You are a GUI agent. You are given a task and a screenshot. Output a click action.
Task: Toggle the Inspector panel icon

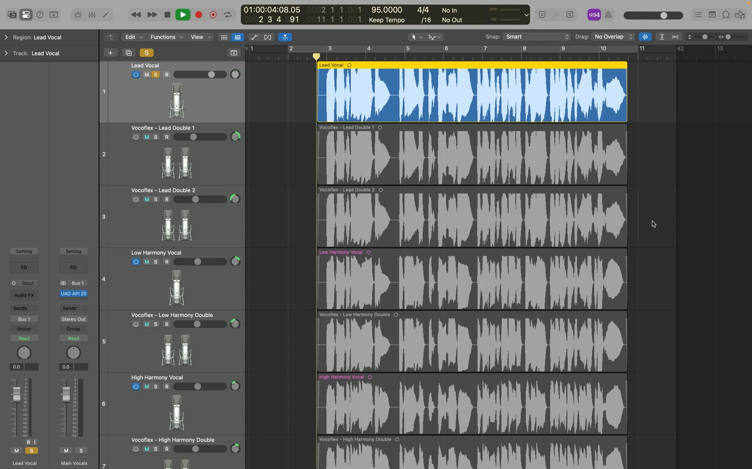(26, 15)
